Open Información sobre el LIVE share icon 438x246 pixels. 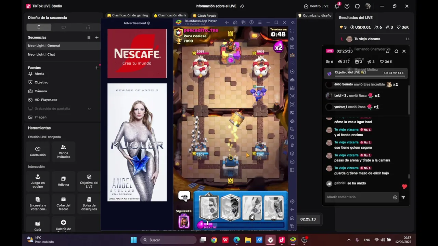tap(242, 6)
